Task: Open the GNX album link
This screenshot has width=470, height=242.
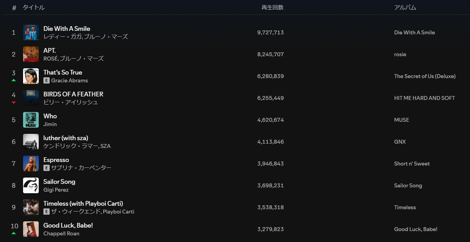Action: [400, 142]
